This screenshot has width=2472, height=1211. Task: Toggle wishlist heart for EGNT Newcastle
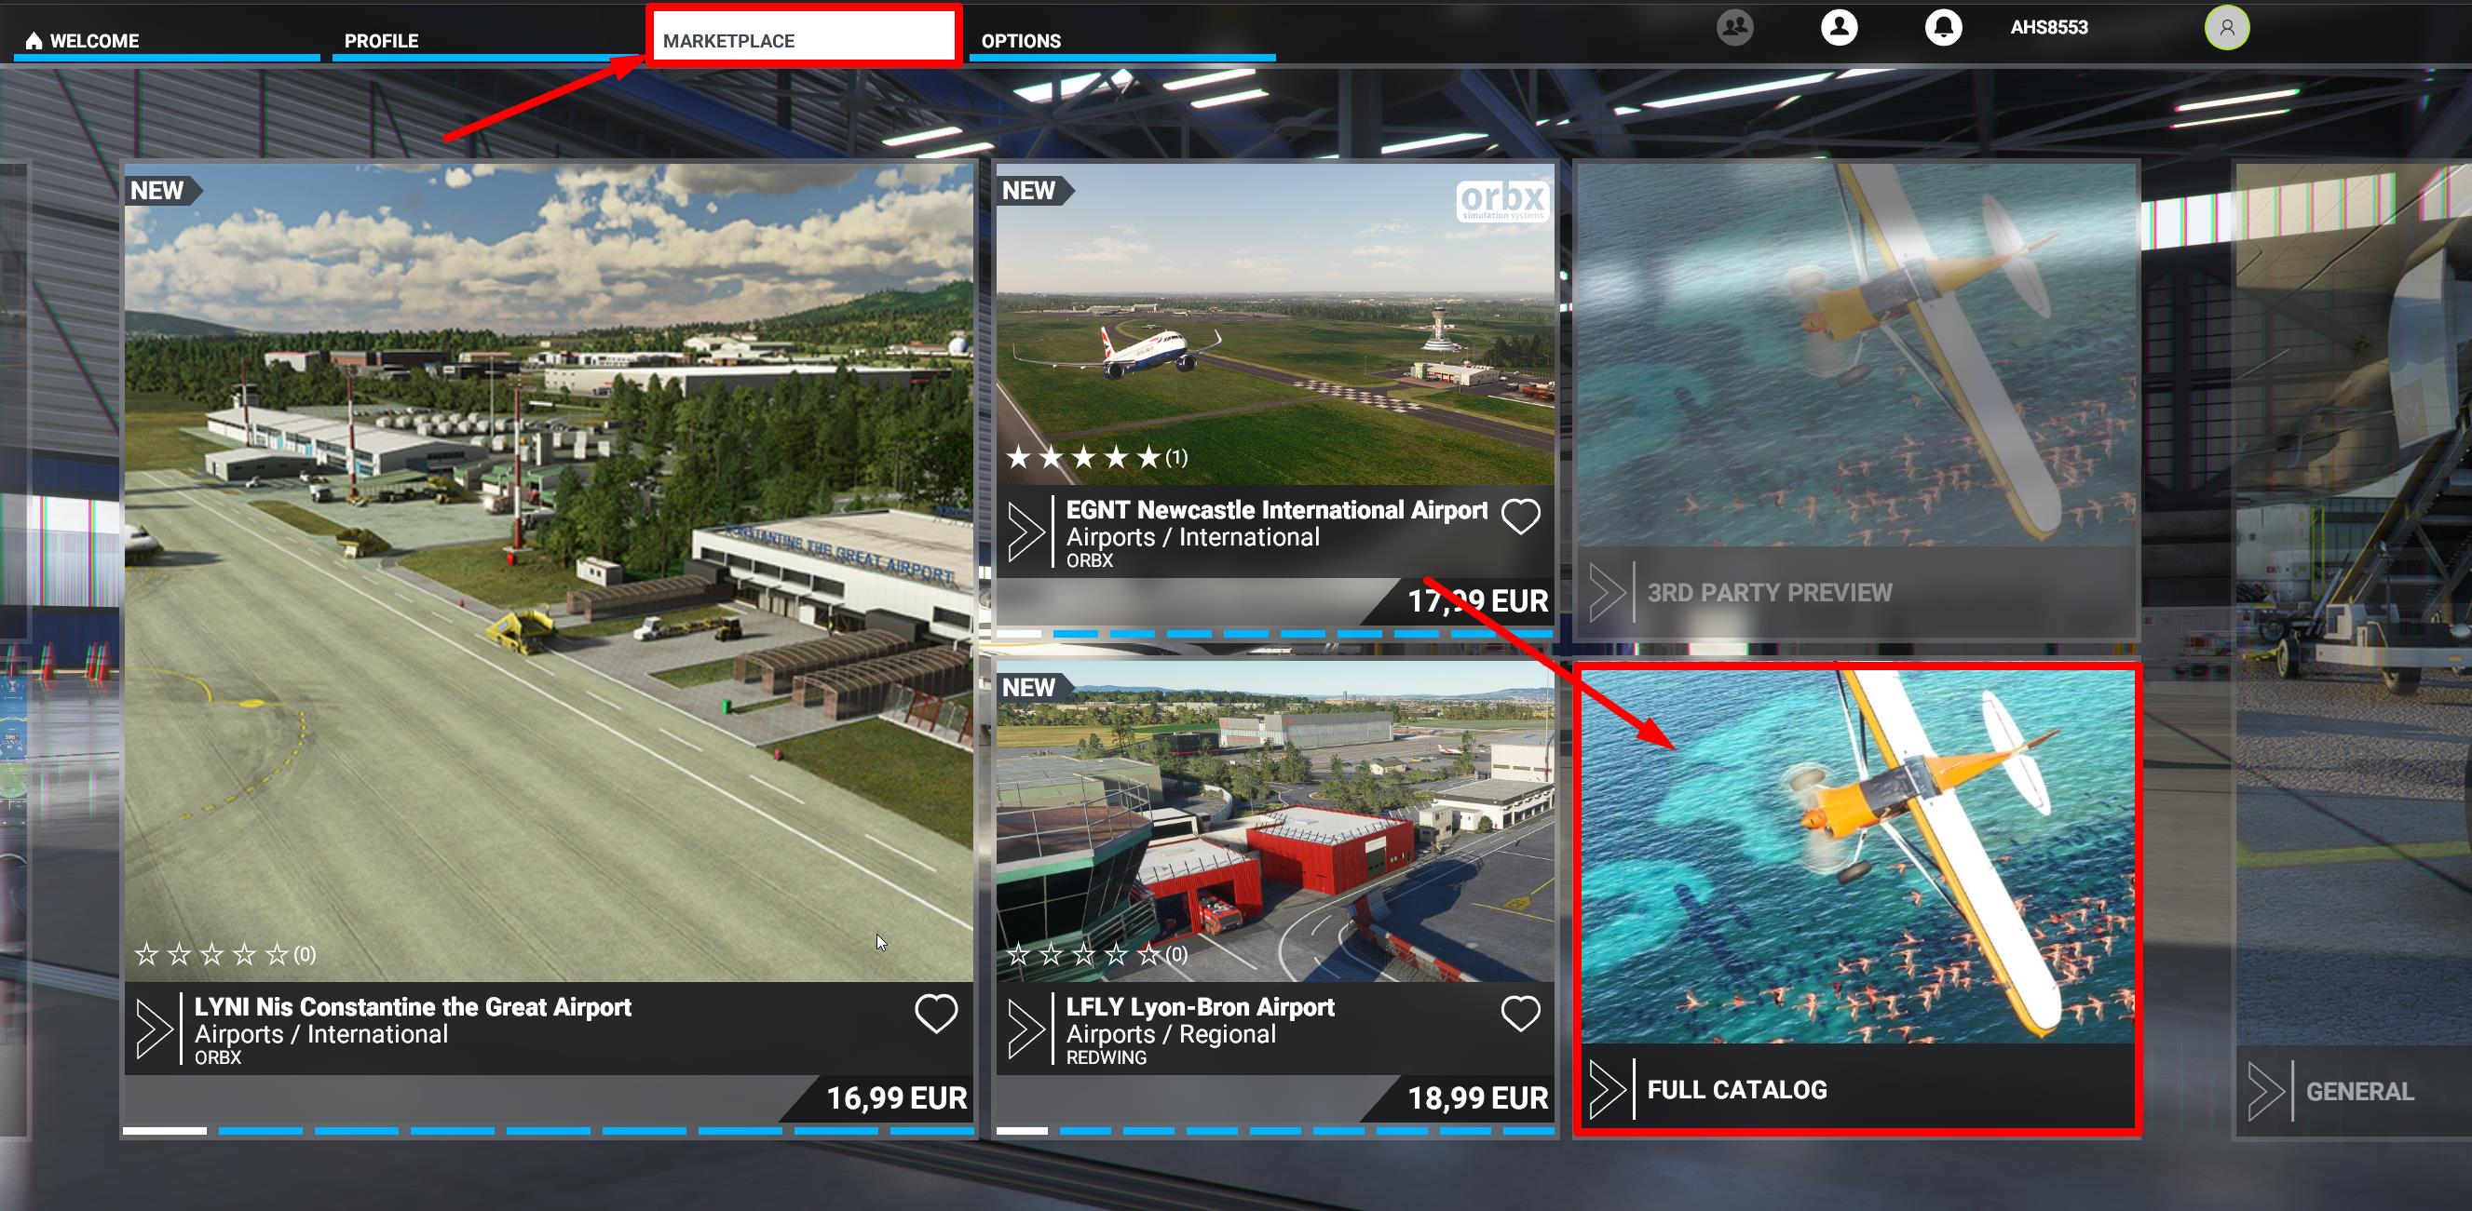1520,517
